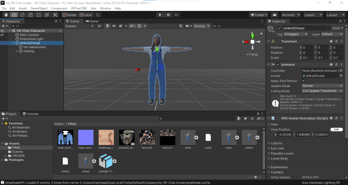Open the cloud services icon

click(275, 15)
